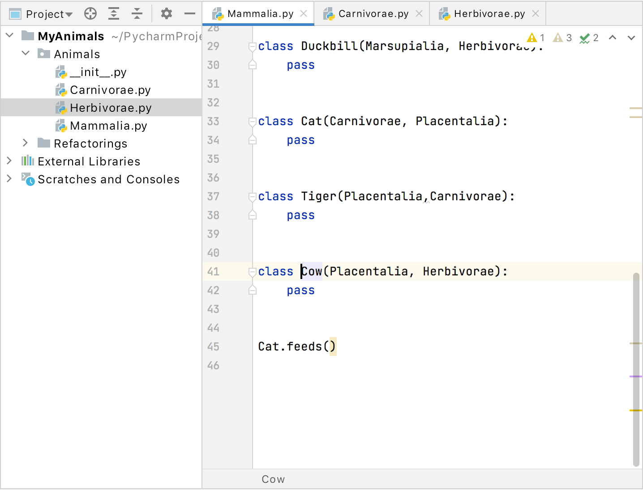
Task: Toggle code fold for class Cat
Action: point(253,121)
